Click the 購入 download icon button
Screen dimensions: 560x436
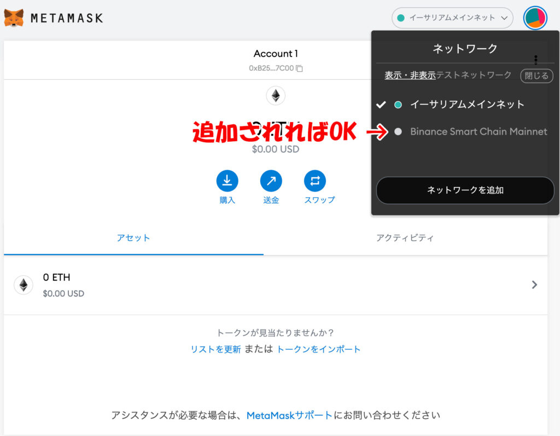coord(227,181)
